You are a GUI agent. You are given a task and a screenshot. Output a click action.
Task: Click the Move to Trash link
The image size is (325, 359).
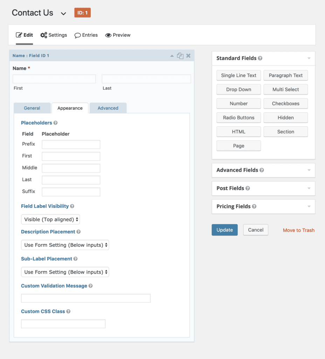(x=299, y=230)
